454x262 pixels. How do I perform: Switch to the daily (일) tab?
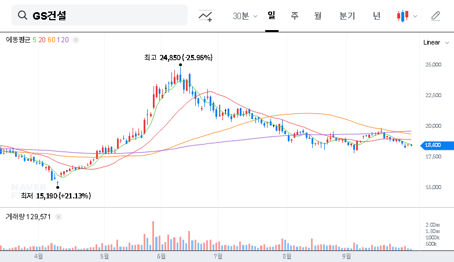pos(271,16)
